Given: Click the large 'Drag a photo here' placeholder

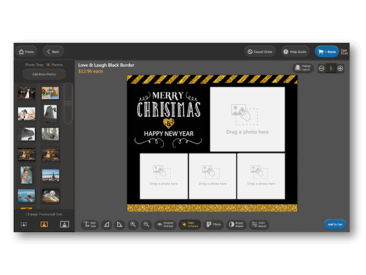Looking at the screenshot, I should click(247, 119).
